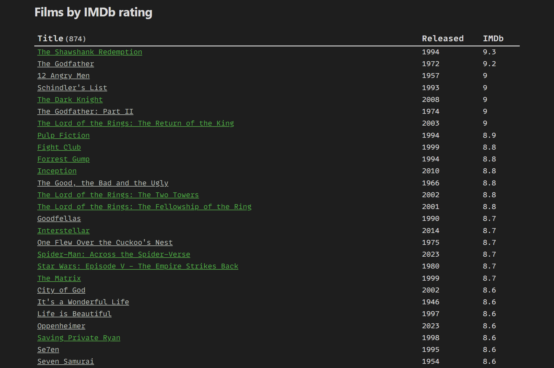554x368 pixels.
Task: Select year 1954 in Seven Samurai row
Action: (x=431, y=361)
